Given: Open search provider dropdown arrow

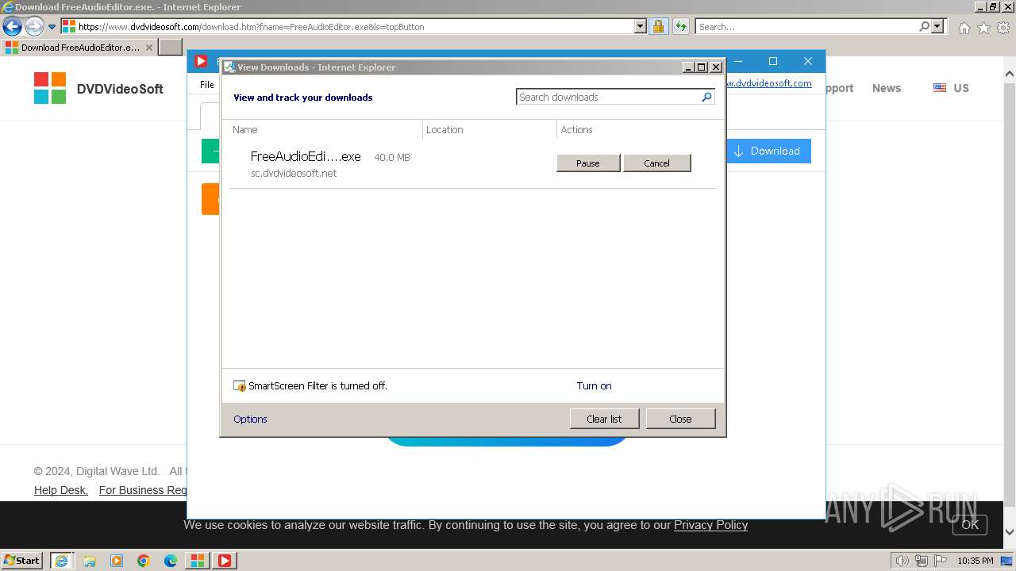Looking at the screenshot, I should [938, 26].
